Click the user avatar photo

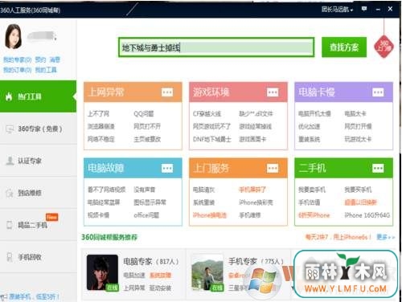tap(13, 36)
